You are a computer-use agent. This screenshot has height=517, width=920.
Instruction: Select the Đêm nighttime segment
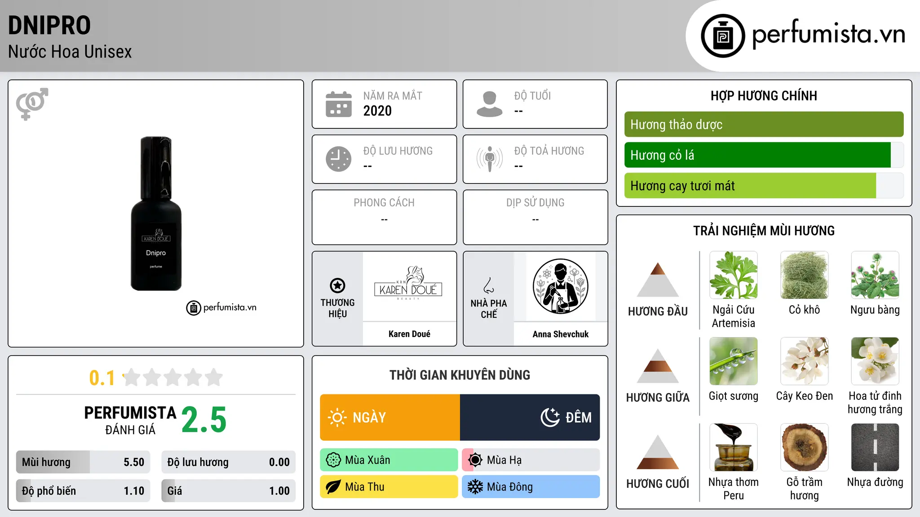coord(530,417)
